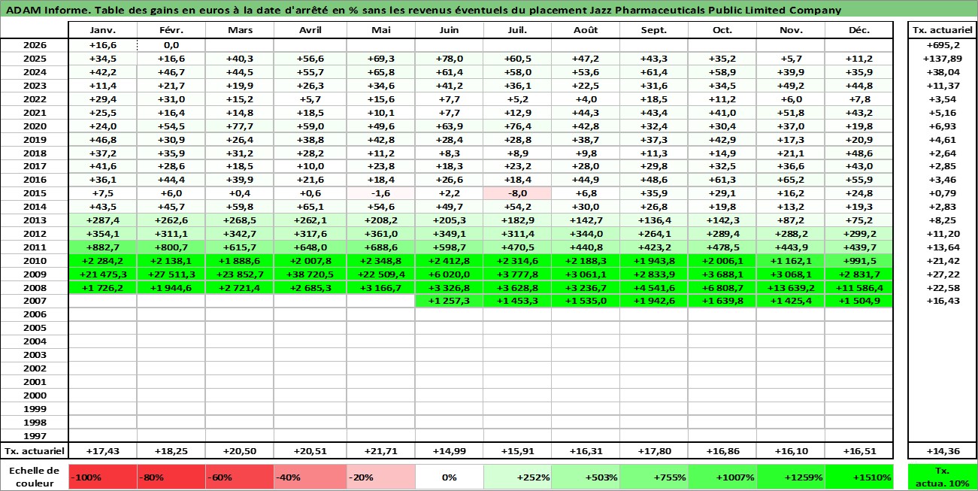Click the negative value -8,0 cell

(x=517, y=193)
